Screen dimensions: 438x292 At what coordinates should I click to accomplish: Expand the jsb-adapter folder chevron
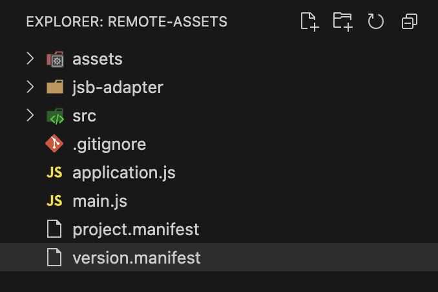pos(30,88)
